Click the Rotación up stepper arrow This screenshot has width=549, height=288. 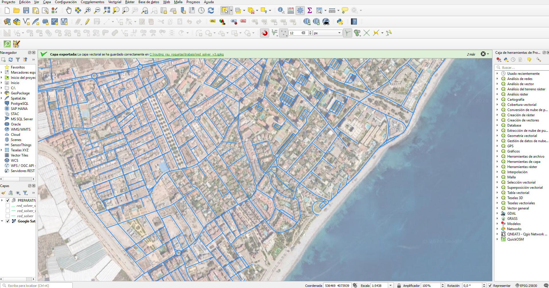(x=484, y=284)
